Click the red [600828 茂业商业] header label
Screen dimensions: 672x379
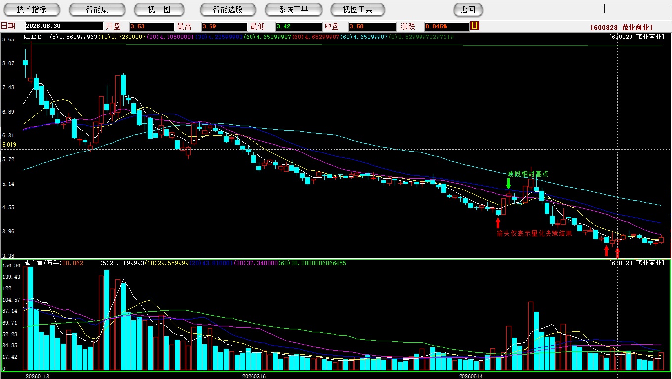click(622, 27)
